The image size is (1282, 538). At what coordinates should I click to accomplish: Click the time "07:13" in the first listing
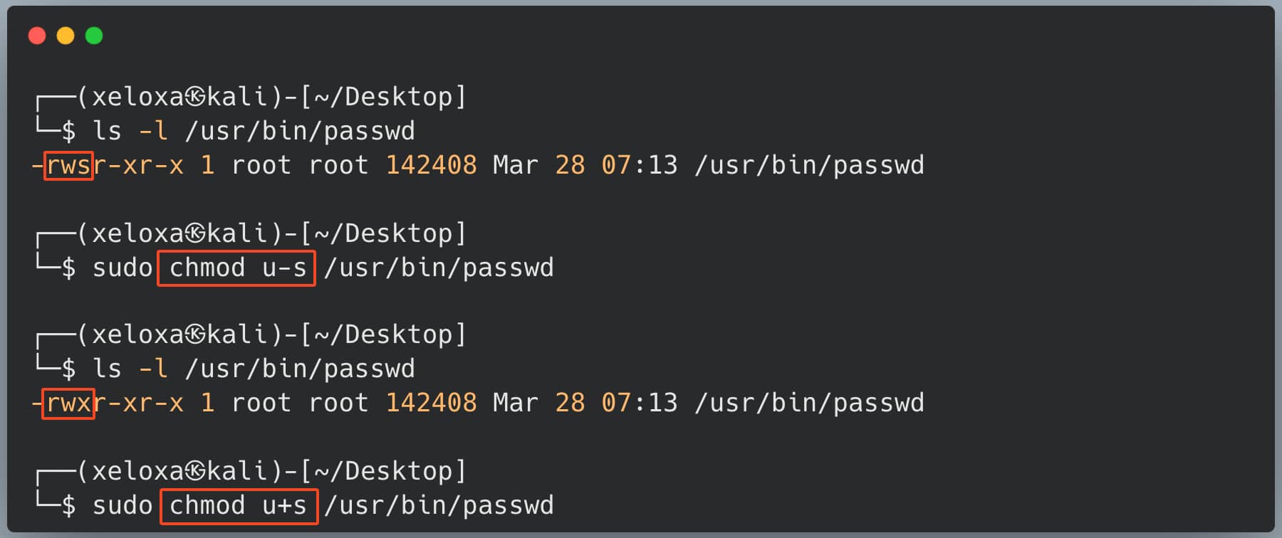pos(639,166)
